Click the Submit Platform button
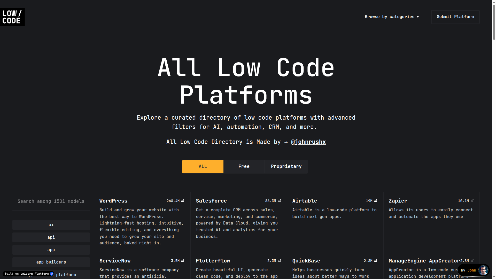Viewport: 496px width, 279px height. [x=455, y=17]
